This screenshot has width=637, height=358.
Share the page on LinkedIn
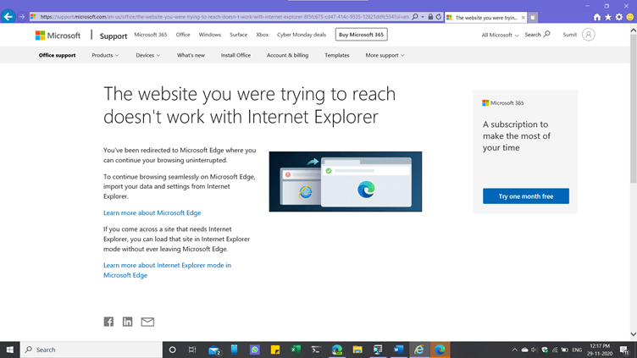pos(128,322)
